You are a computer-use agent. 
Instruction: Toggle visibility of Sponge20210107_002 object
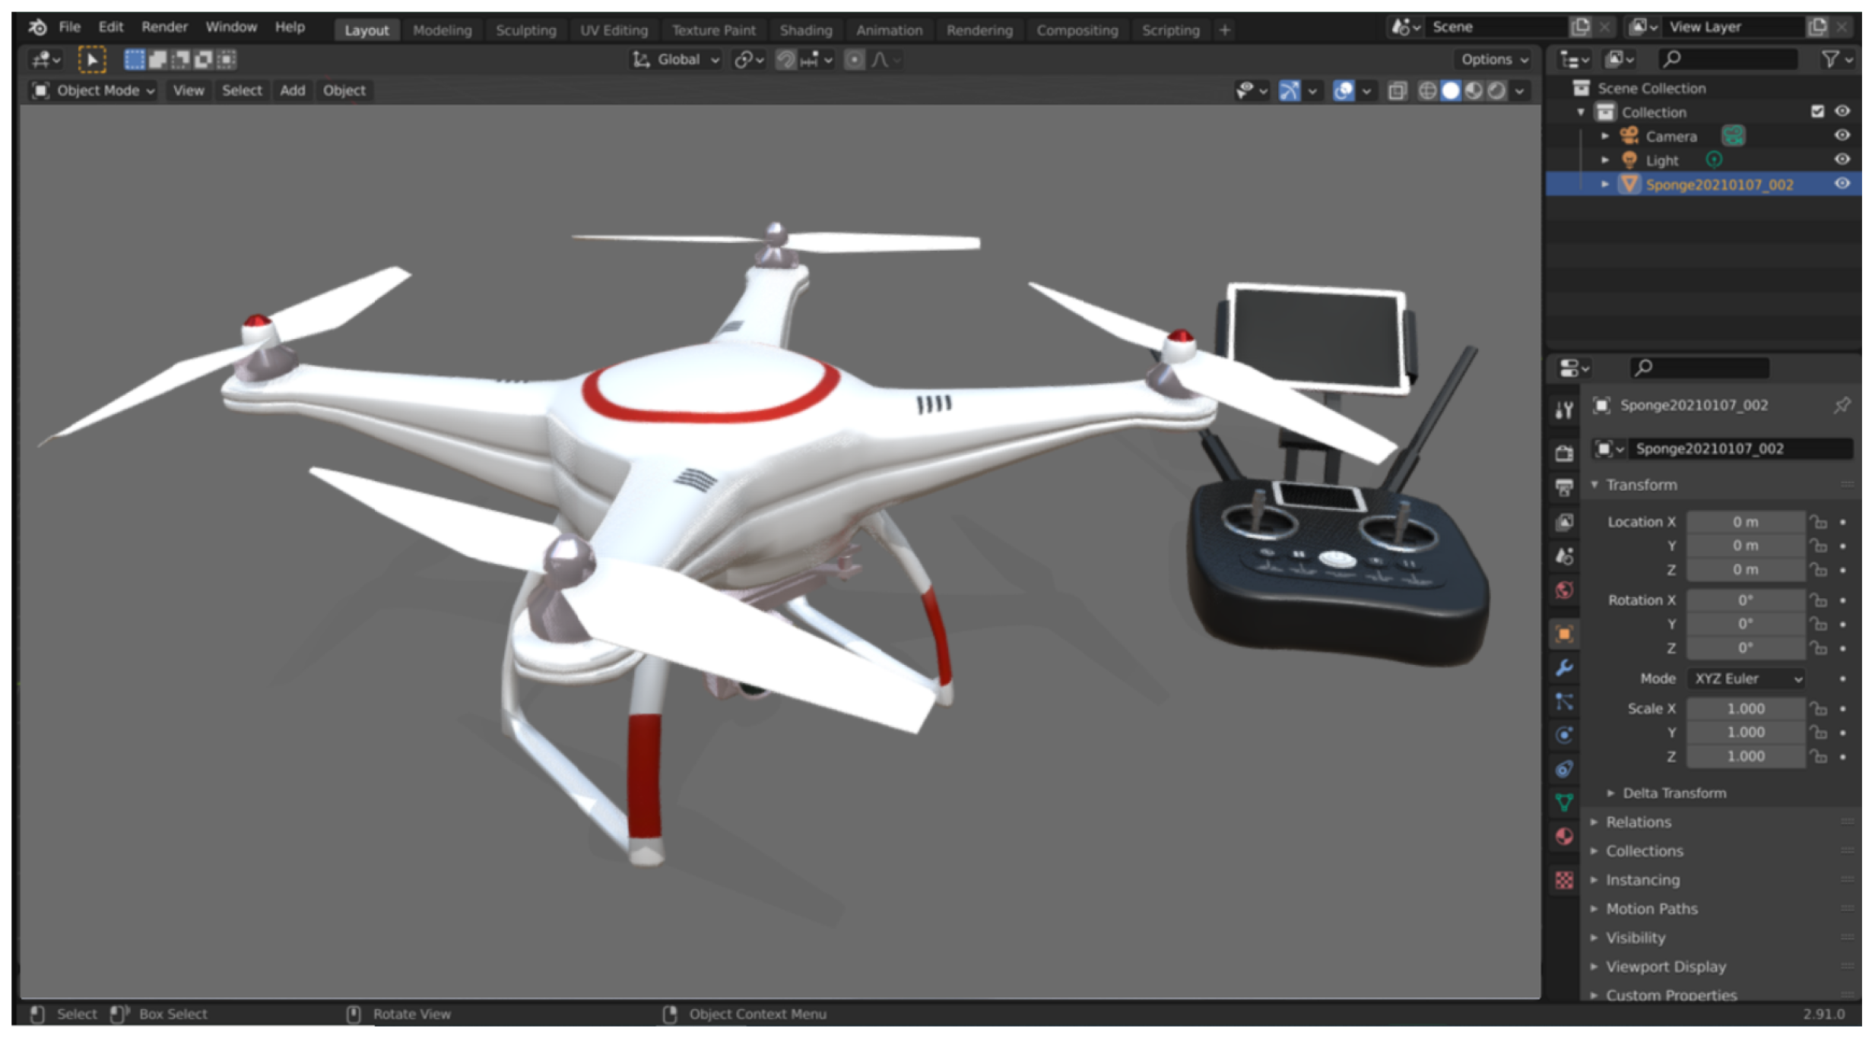coord(1842,184)
